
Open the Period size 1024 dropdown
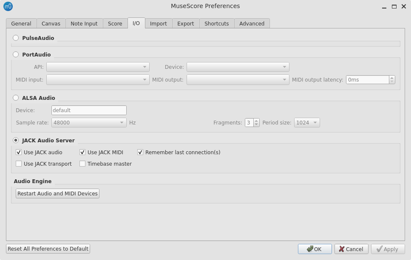pos(307,123)
